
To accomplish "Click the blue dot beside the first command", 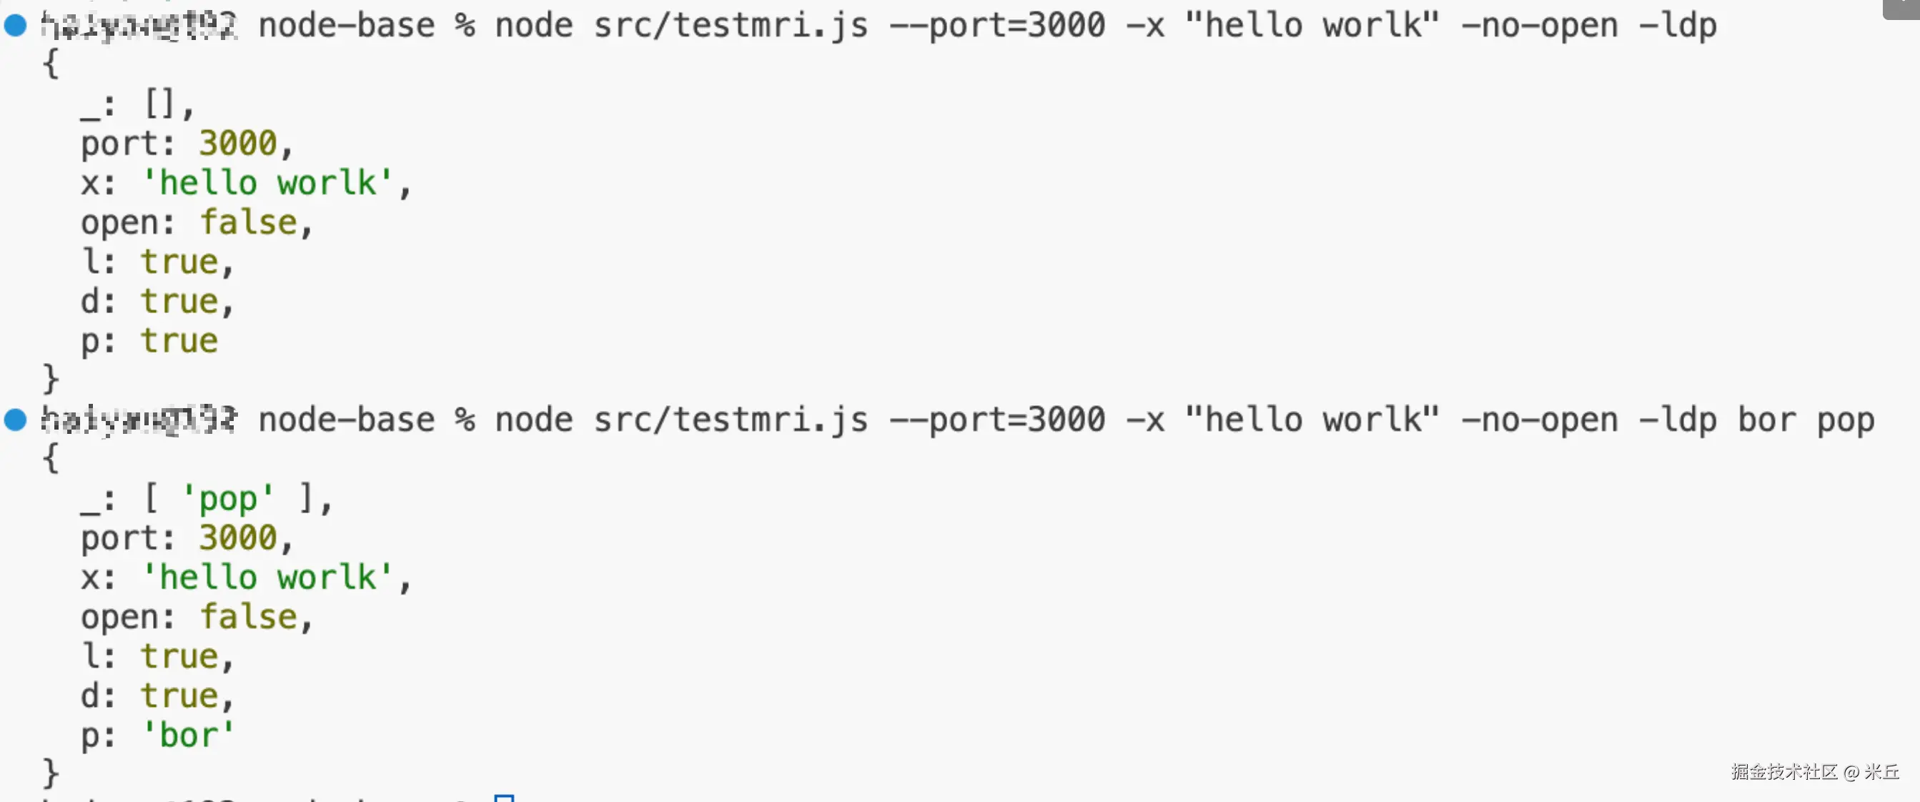I will tap(15, 25).
